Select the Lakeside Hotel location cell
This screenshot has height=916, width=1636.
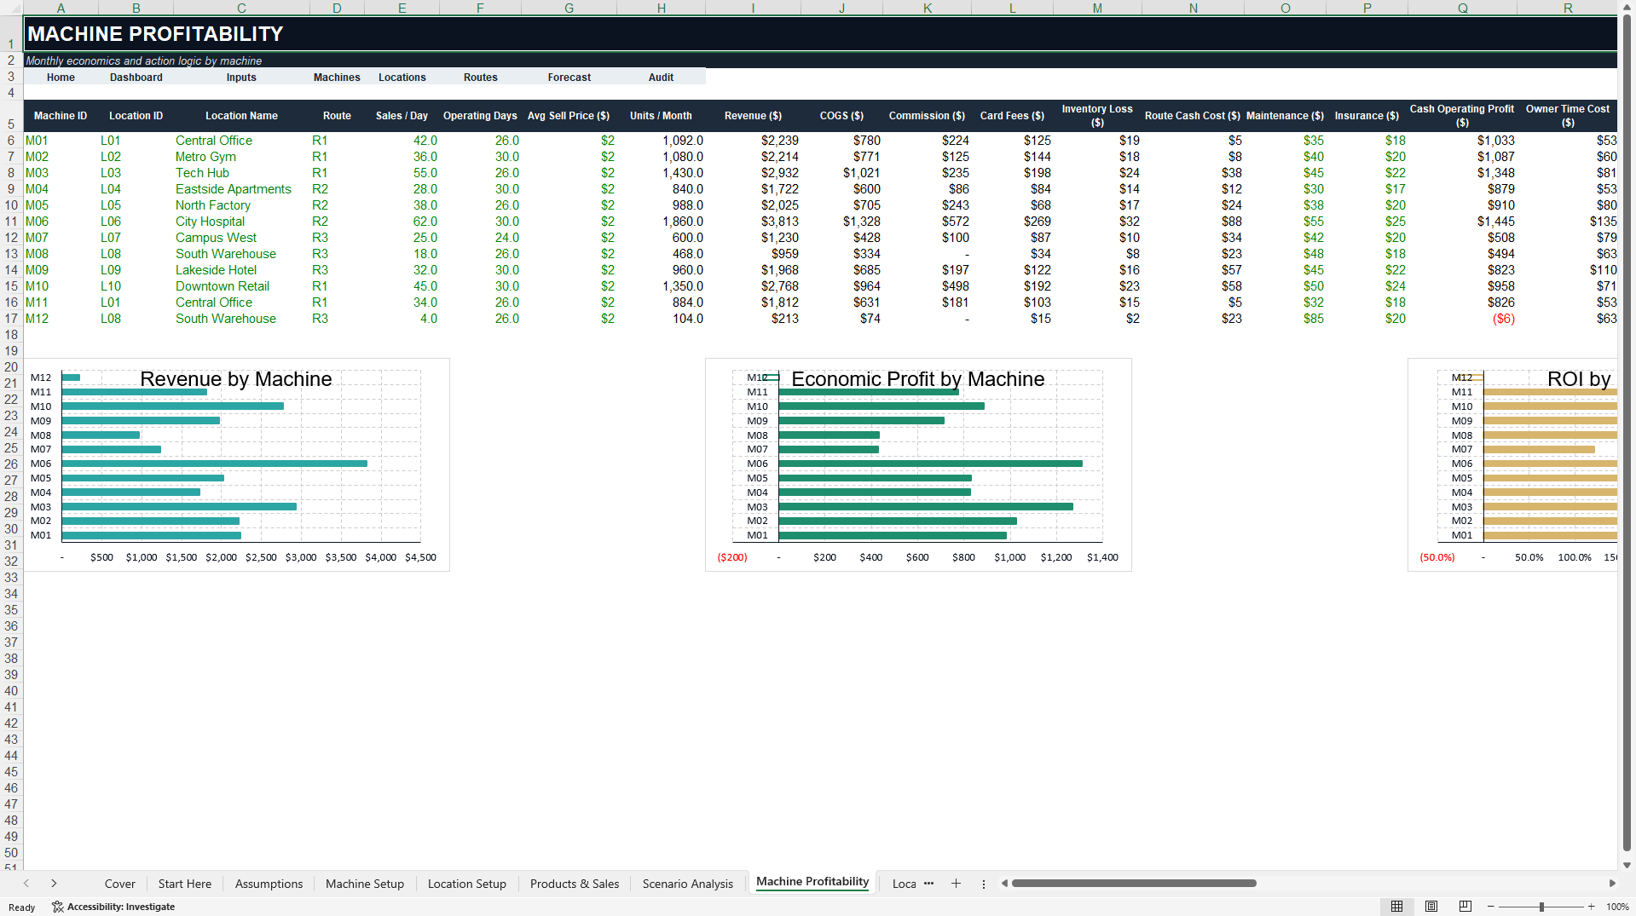coord(241,270)
